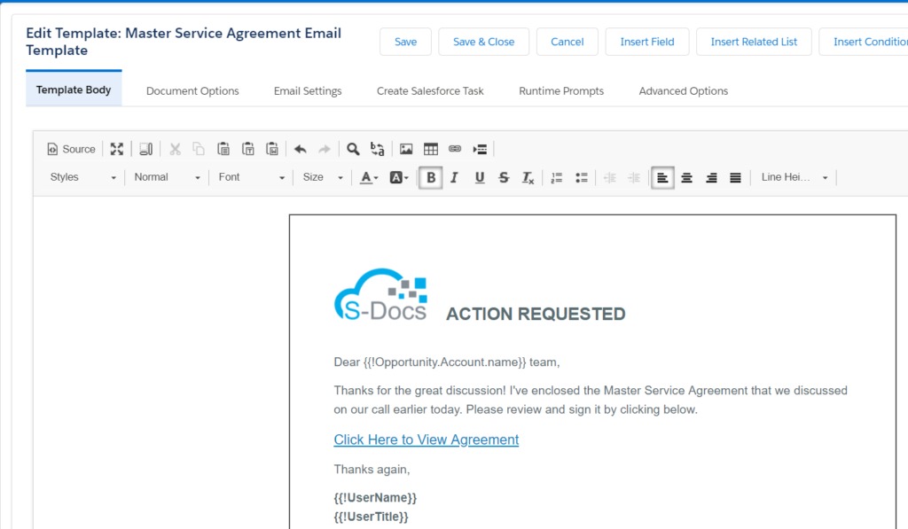The image size is (908, 529).
Task: Switch to the Email Settings tab
Action: coord(307,90)
